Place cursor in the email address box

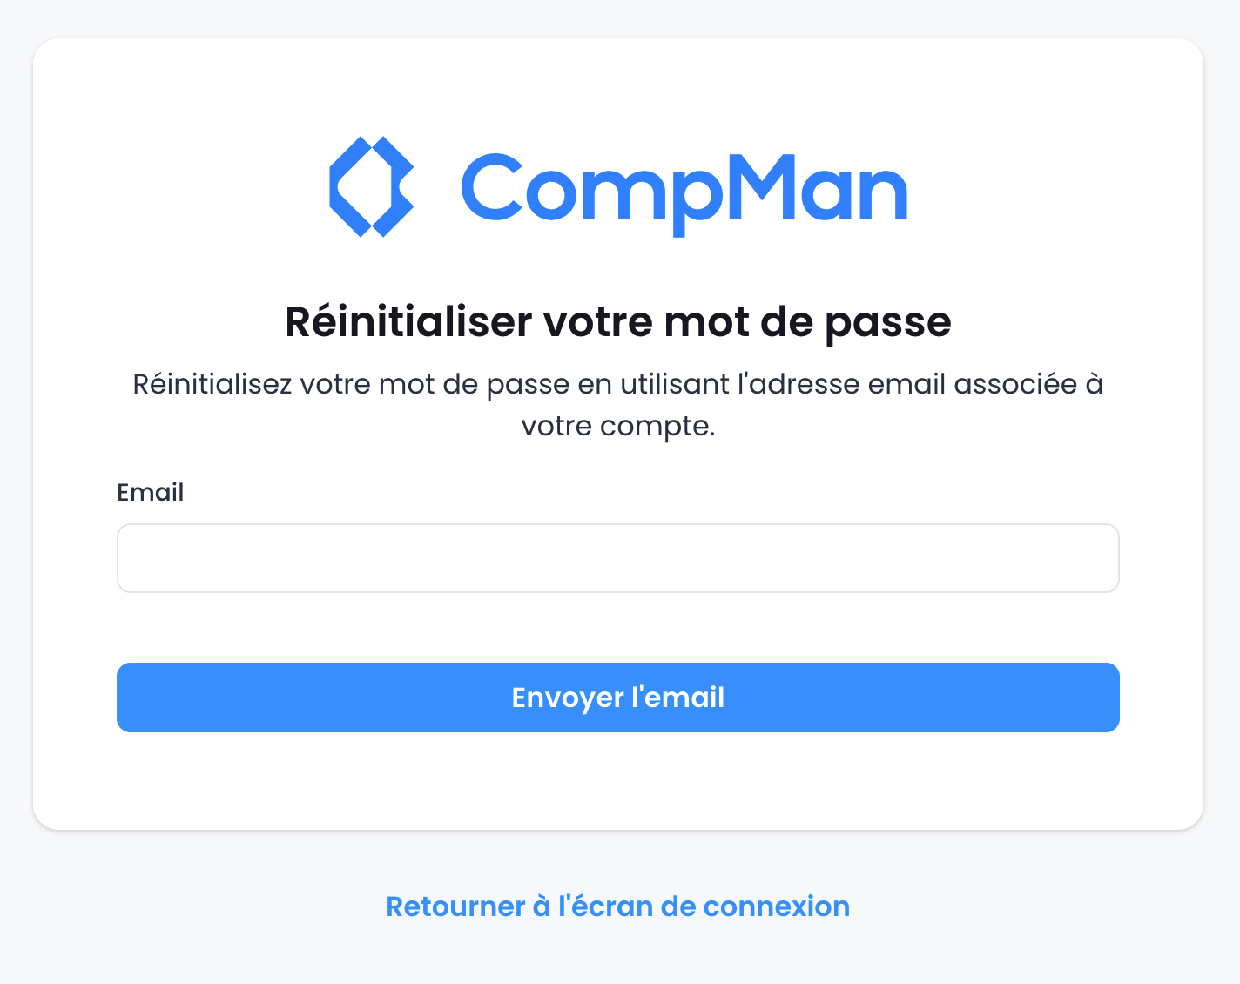point(617,558)
